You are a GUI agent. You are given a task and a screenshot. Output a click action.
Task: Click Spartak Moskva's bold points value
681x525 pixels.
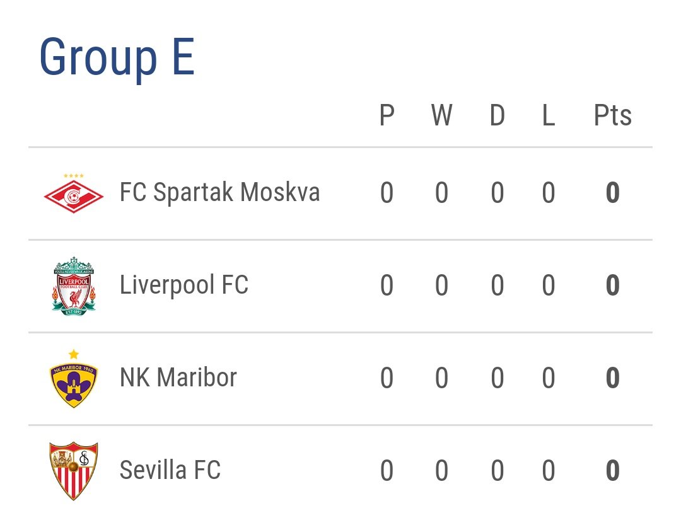612,193
